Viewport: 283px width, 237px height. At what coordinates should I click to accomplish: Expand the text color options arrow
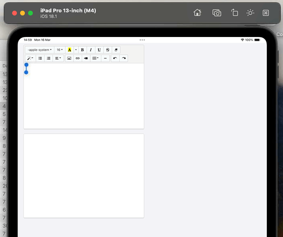point(76,50)
